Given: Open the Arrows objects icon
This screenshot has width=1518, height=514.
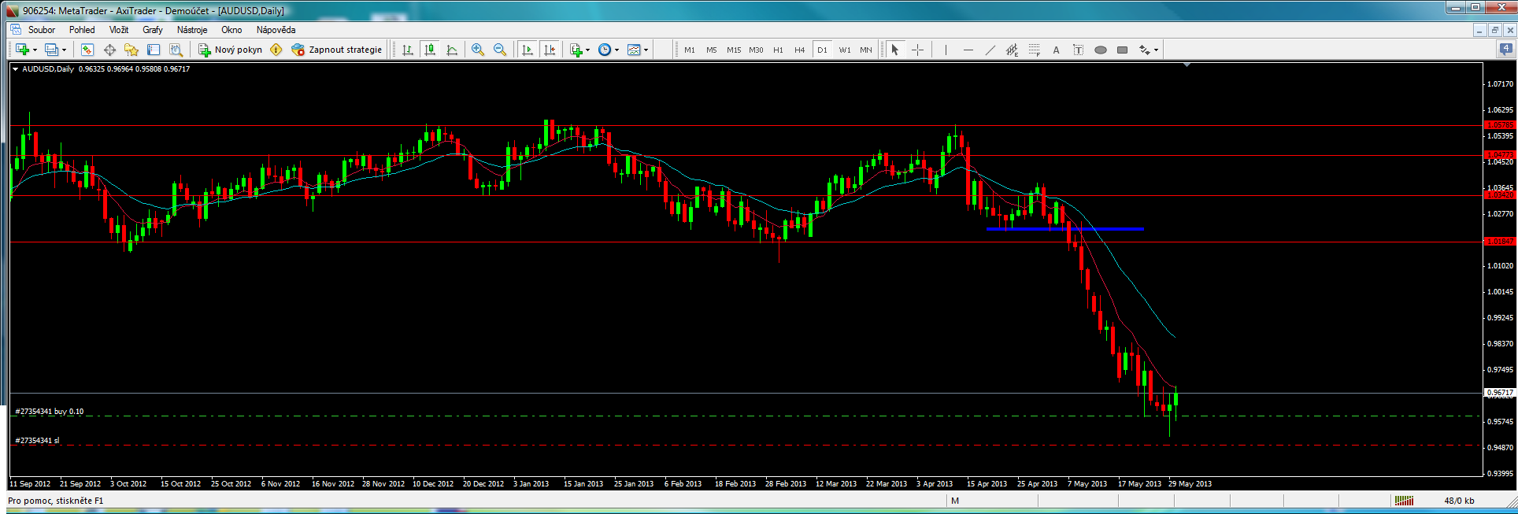Looking at the screenshot, I should click(1144, 50).
